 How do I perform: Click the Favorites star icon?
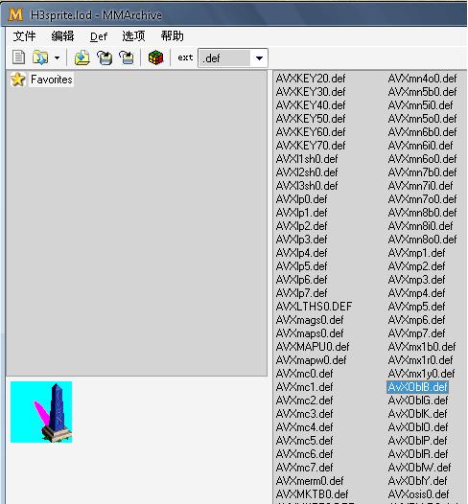17,80
